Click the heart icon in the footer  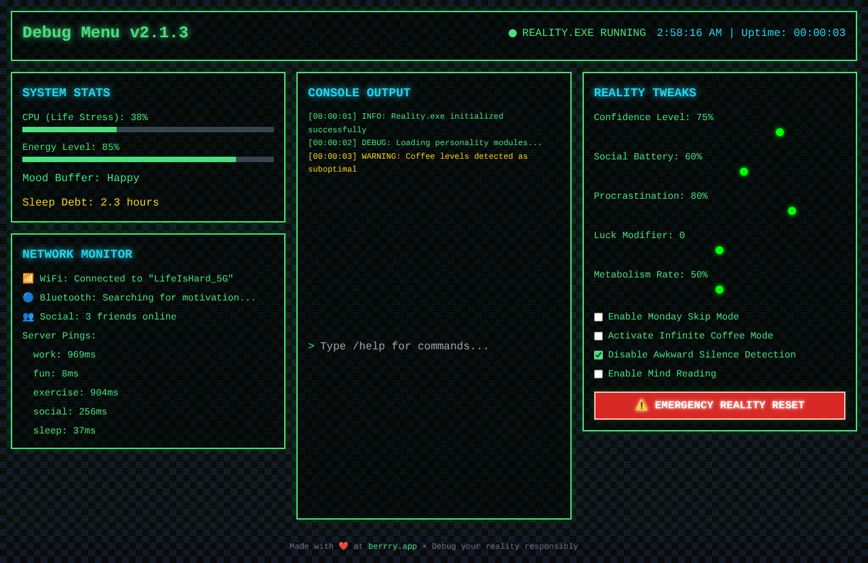(344, 545)
